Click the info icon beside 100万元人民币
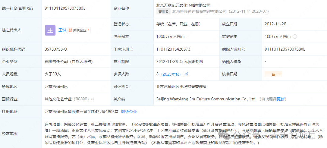The width and height of the screenshot is (327, 148). 295,37
